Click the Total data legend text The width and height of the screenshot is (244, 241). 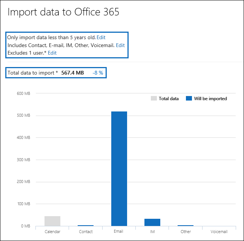[169, 99]
